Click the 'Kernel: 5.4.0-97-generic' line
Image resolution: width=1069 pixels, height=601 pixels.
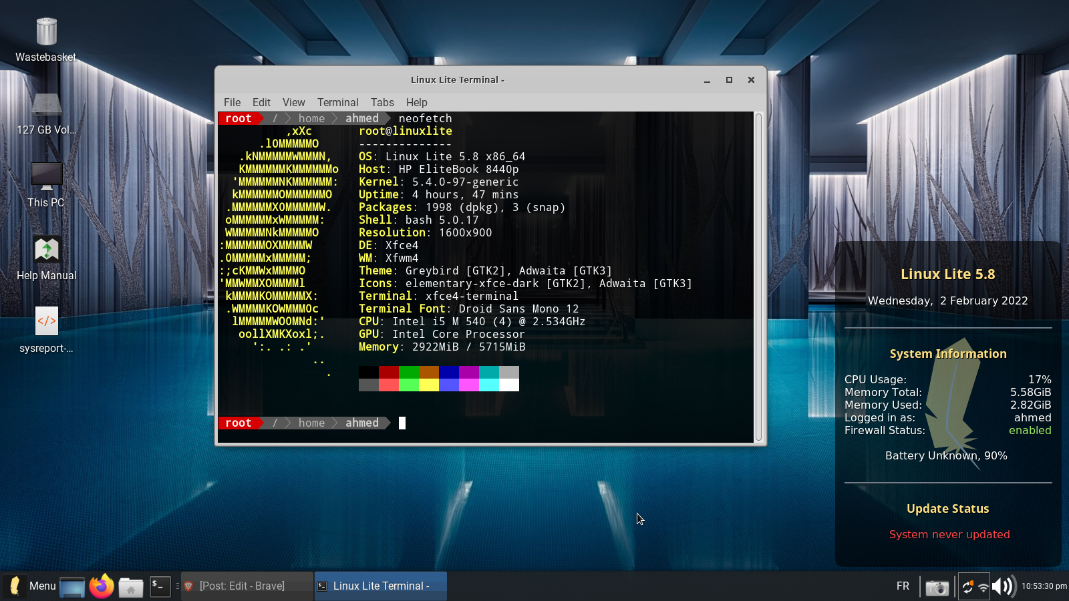point(438,182)
